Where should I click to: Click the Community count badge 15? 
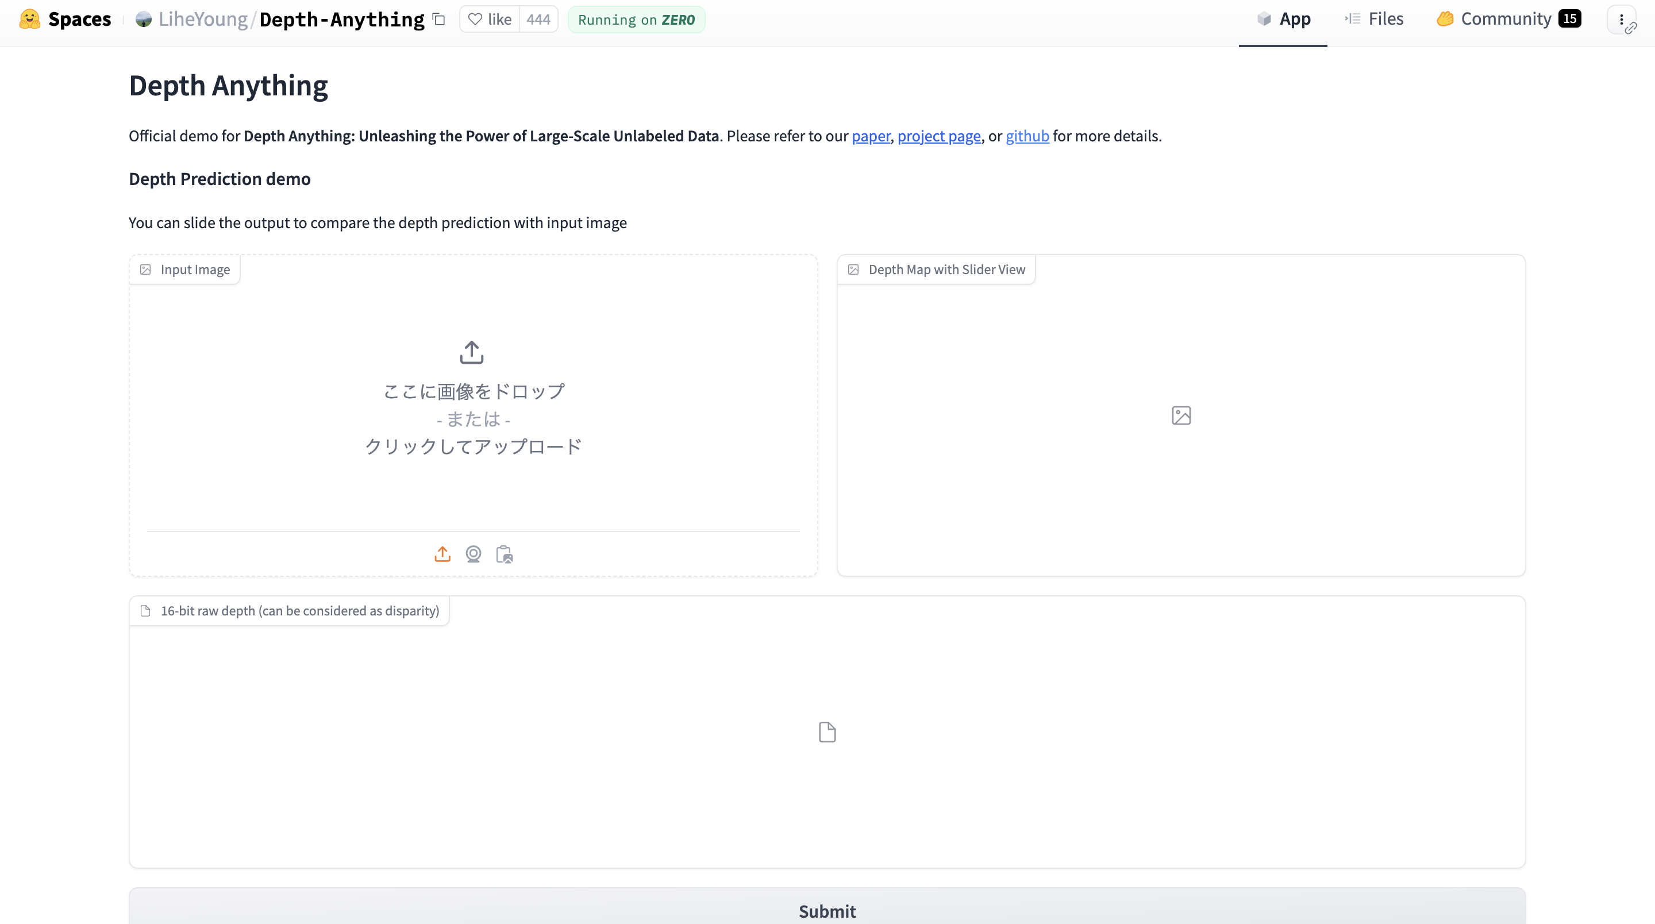(x=1569, y=18)
